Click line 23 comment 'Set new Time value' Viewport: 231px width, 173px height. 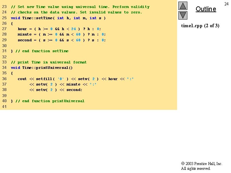(80, 7)
